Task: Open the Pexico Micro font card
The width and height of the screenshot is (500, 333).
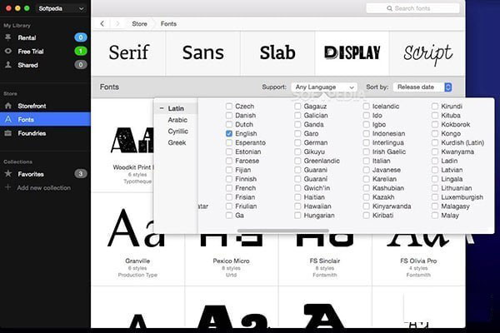Action: pos(231,260)
